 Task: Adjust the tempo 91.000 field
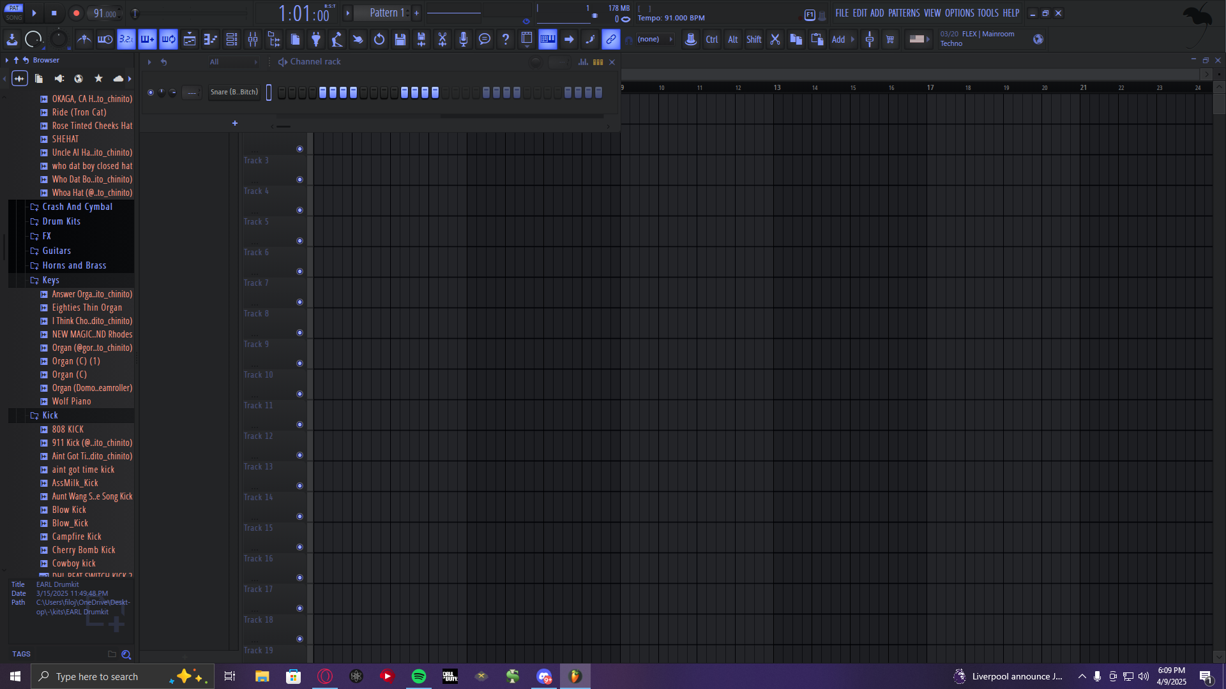pyautogui.click(x=105, y=13)
